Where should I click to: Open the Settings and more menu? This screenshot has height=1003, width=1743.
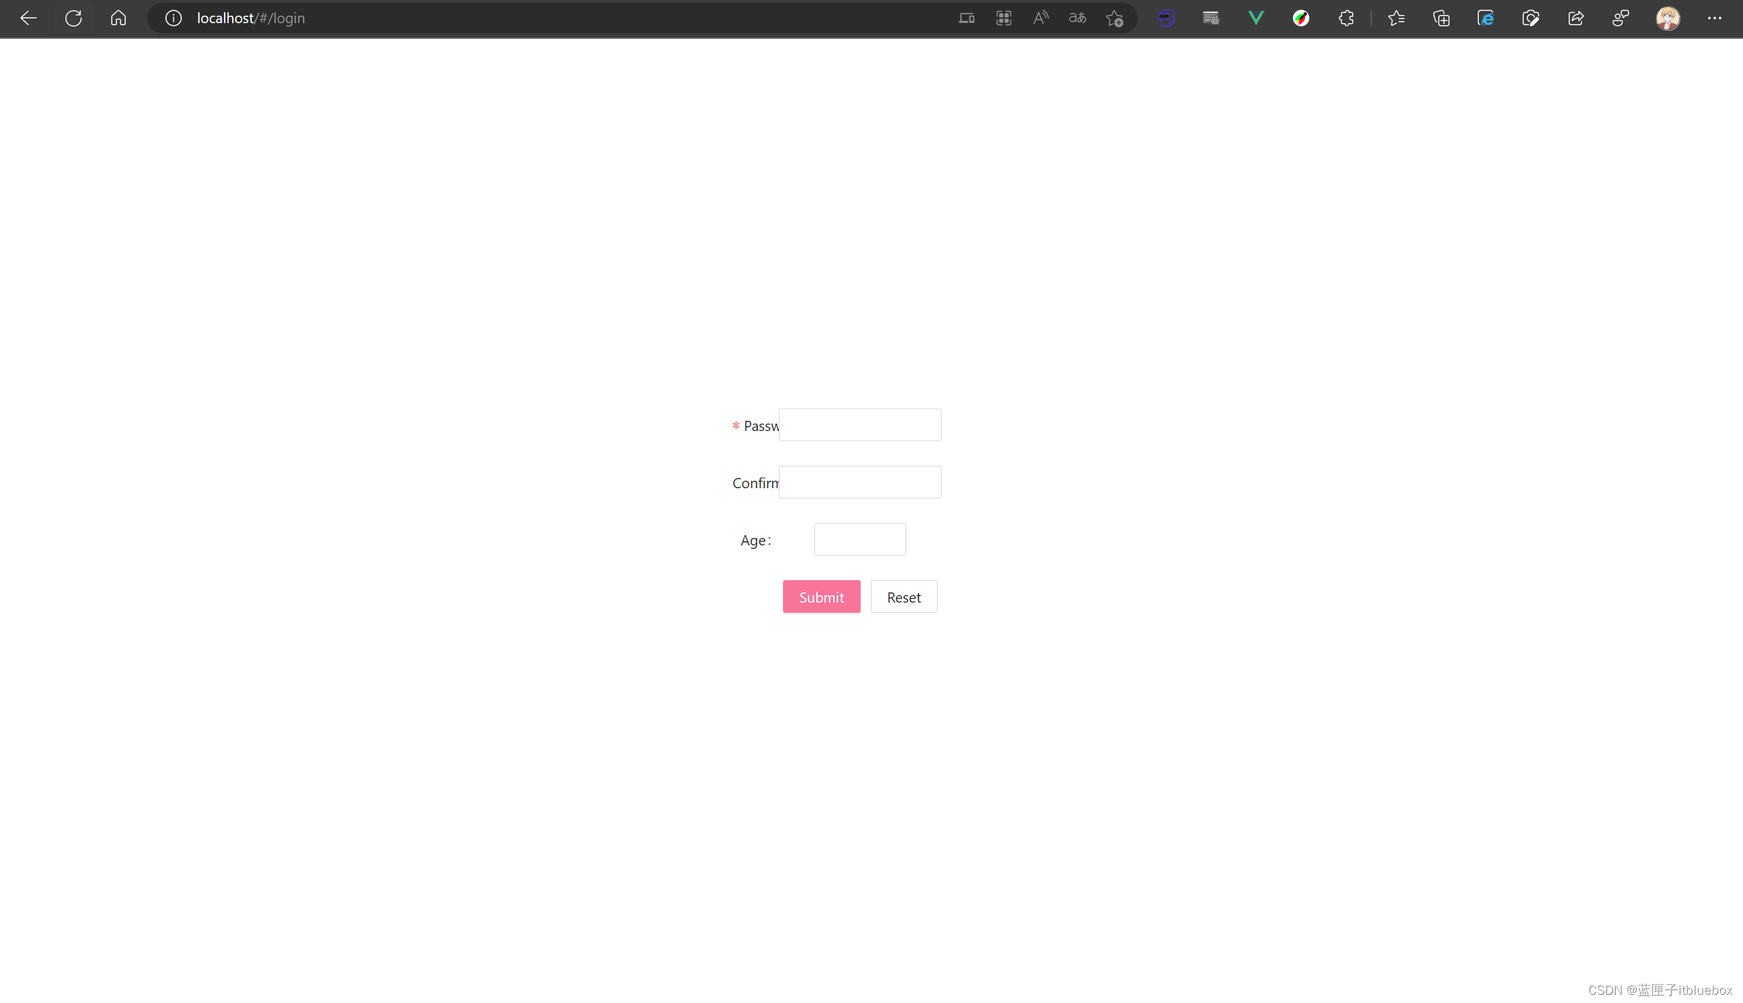point(1714,18)
